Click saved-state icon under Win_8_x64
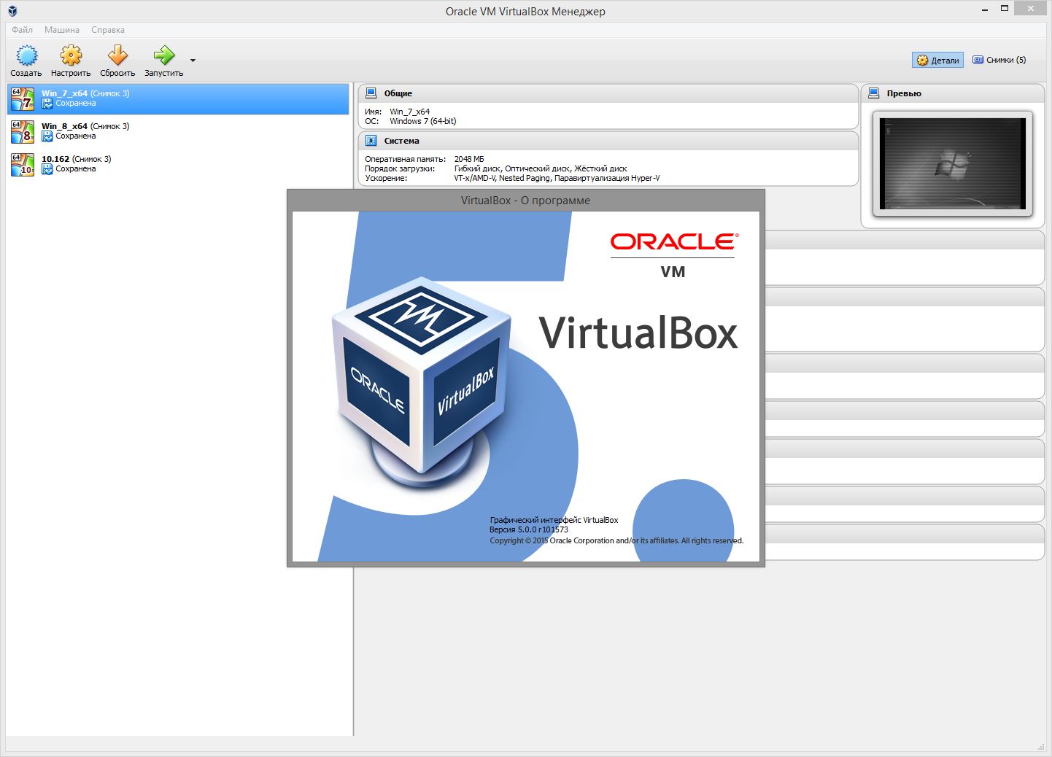The image size is (1052, 757). (x=47, y=136)
